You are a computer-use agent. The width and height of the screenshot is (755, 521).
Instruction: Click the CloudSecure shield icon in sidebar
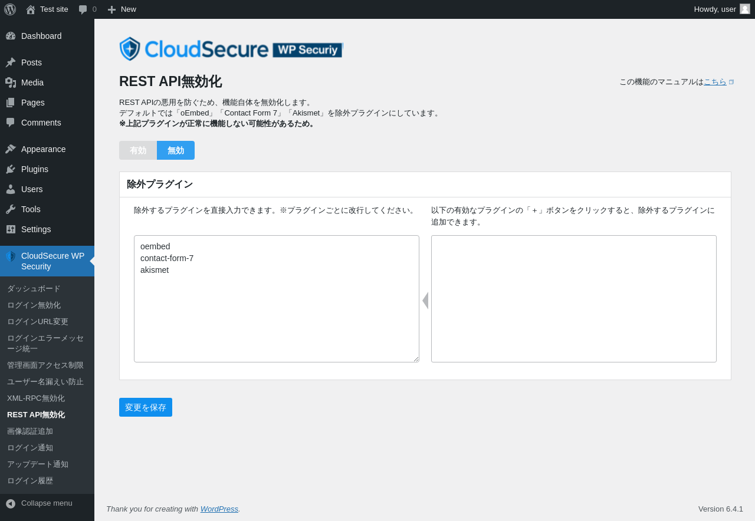pos(11,256)
